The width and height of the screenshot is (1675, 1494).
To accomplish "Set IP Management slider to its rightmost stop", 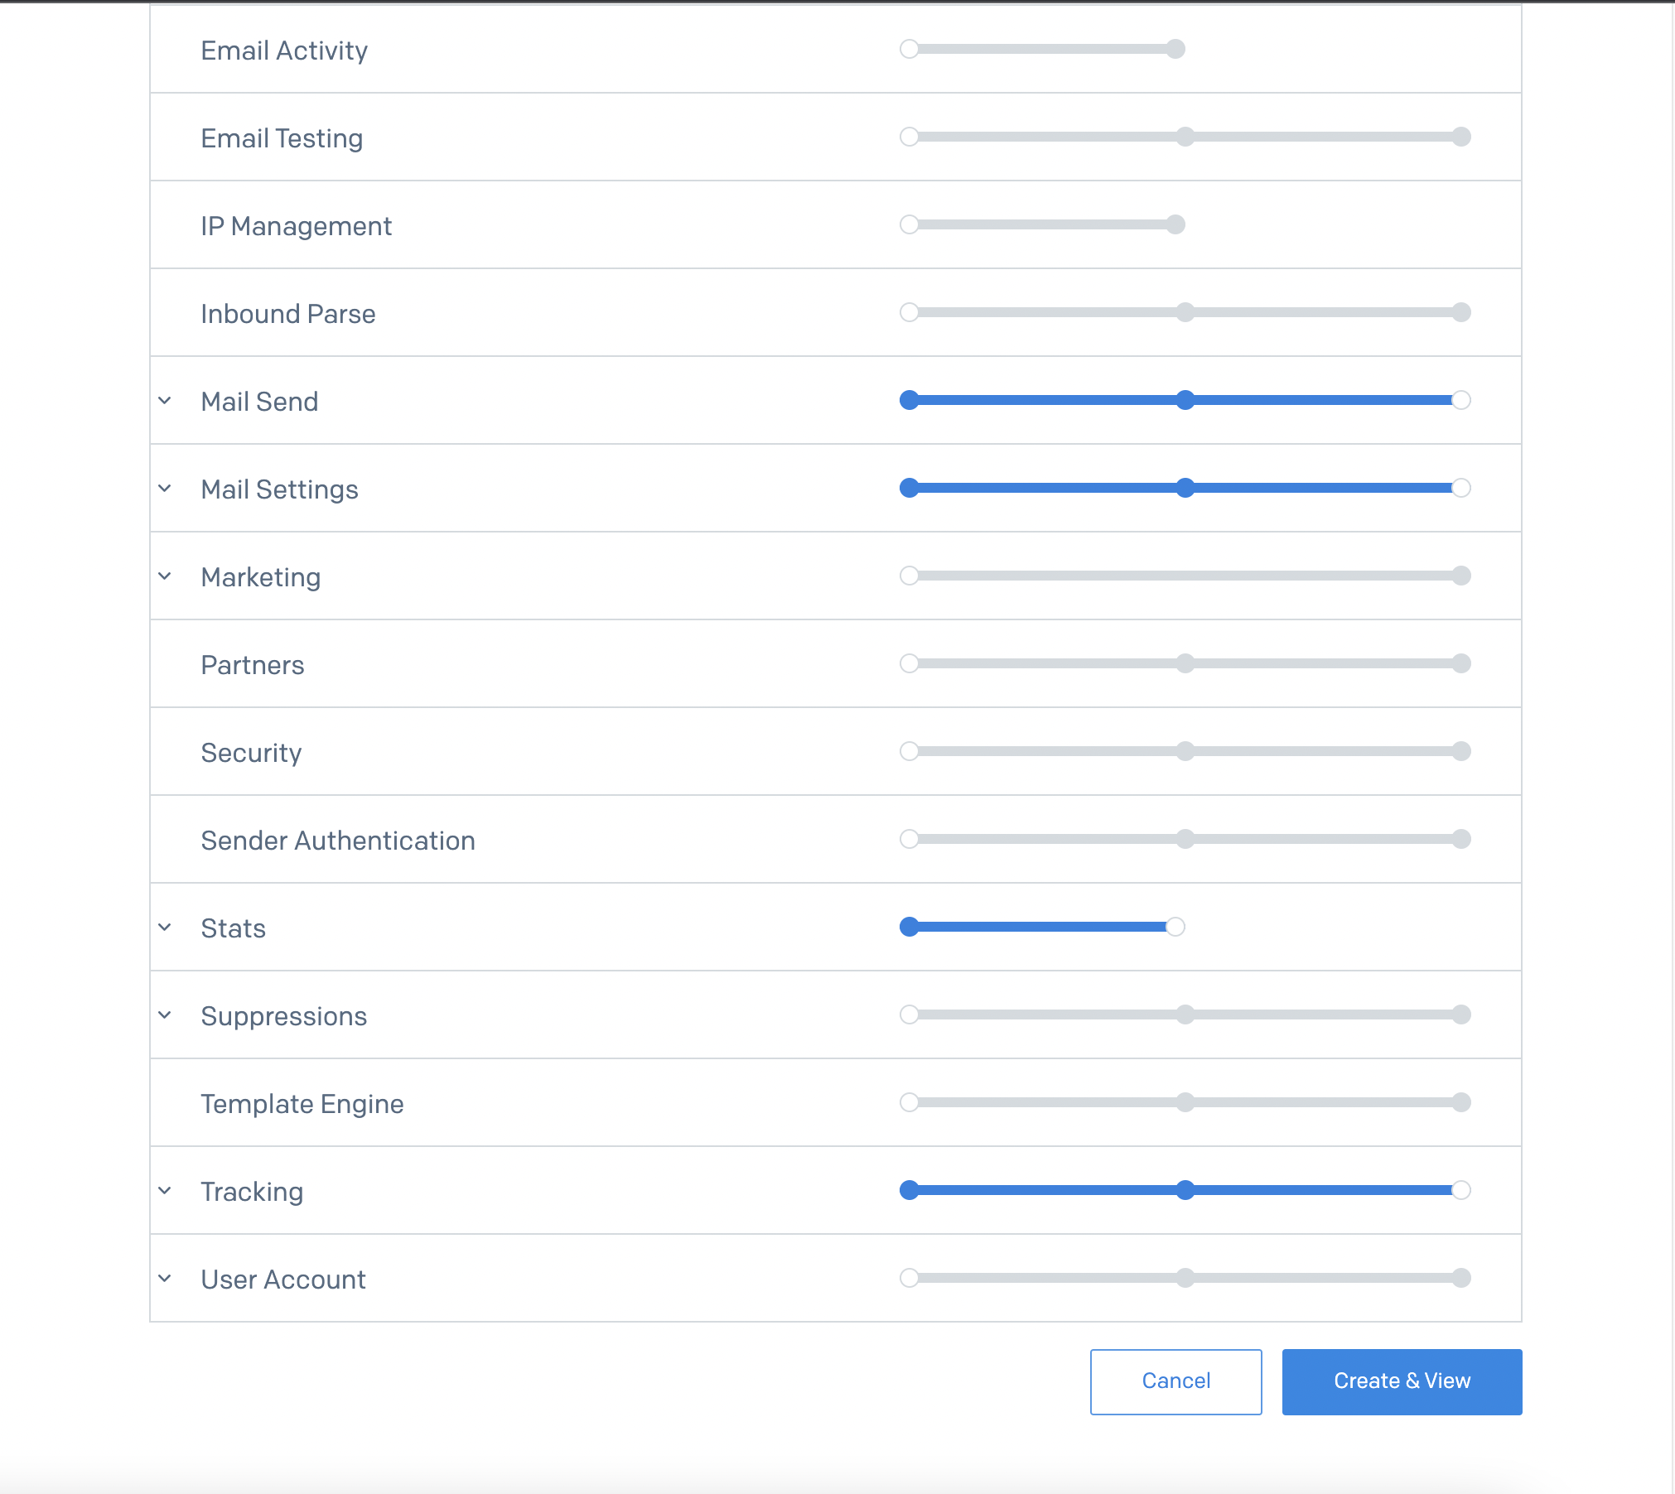I will [x=1175, y=224].
